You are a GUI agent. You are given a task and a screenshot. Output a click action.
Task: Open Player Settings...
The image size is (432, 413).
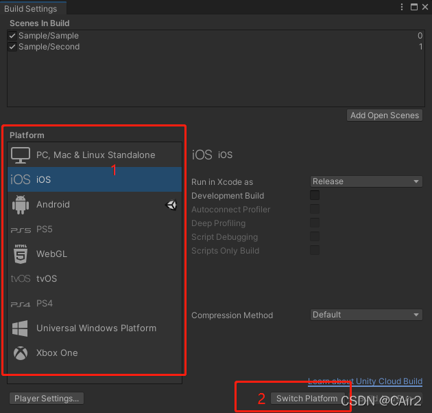click(x=47, y=399)
